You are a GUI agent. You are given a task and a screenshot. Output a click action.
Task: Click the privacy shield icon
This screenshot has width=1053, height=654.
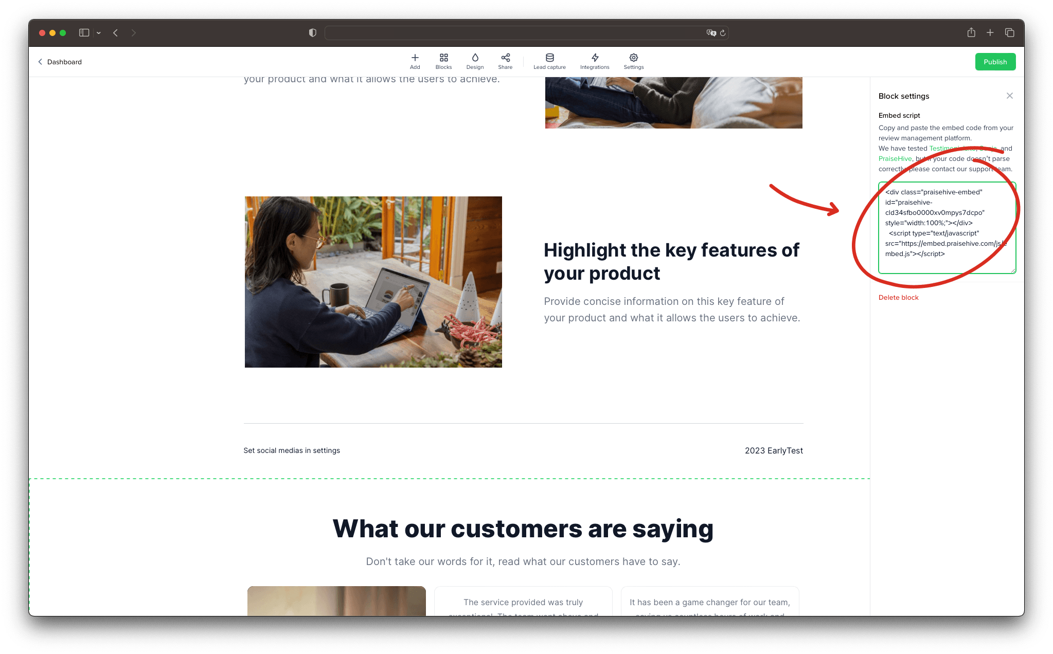click(x=312, y=33)
